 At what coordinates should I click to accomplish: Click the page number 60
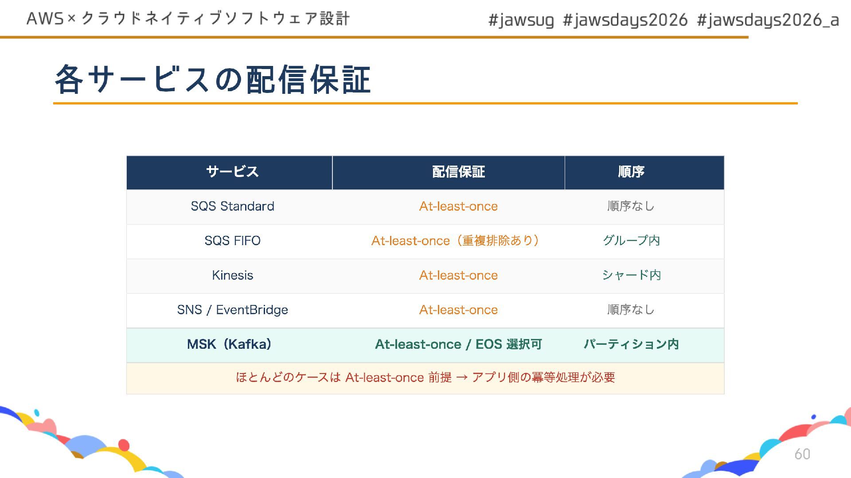click(x=802, y=454)
